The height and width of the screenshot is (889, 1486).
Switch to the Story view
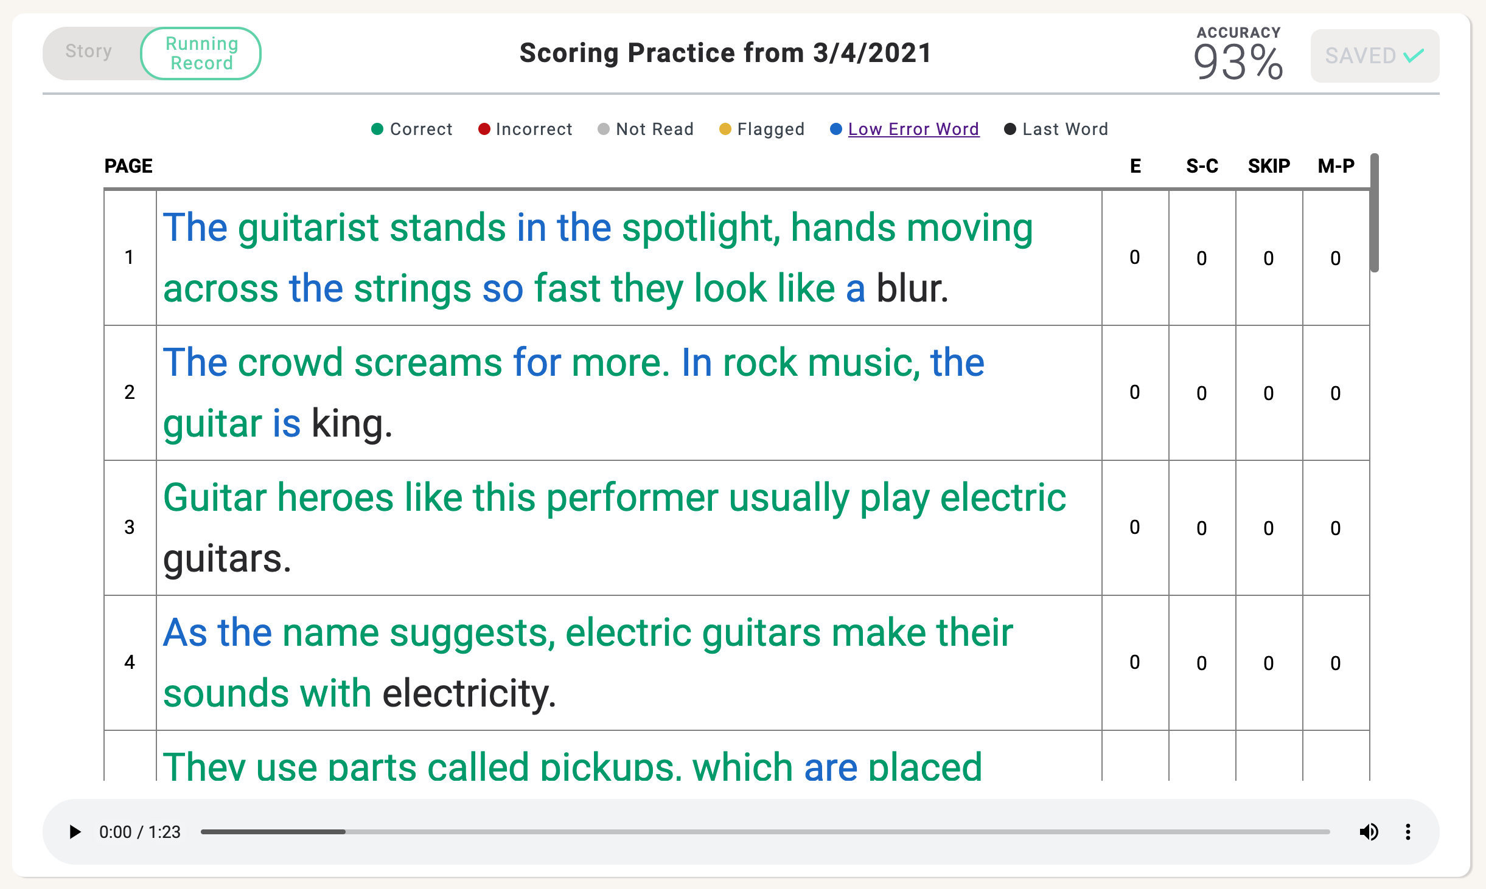coord(89,52)
